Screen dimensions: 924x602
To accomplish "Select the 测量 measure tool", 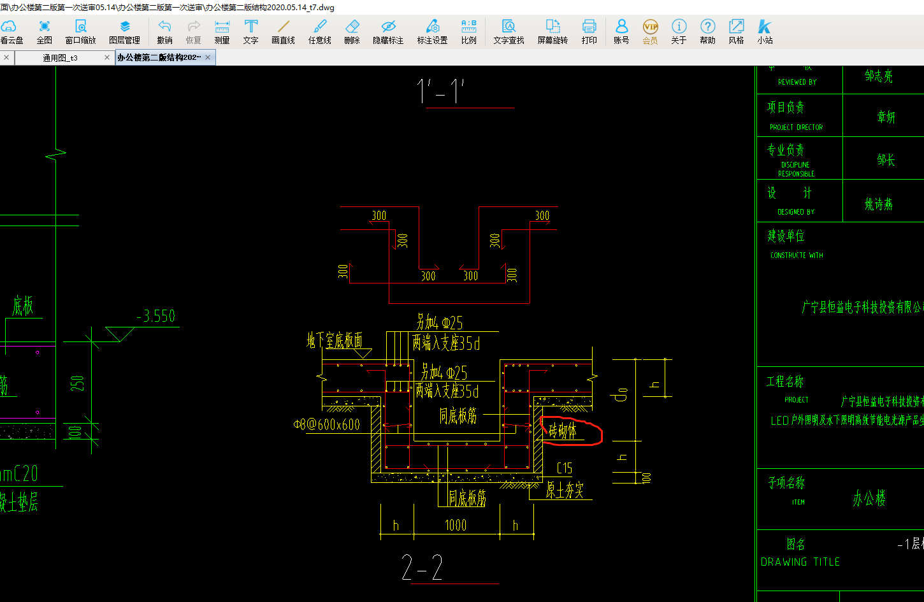I will coord(222,32).
